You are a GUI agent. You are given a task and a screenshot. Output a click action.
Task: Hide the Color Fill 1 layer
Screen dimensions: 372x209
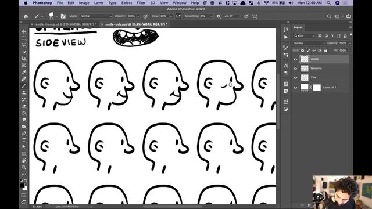point(295,88)
